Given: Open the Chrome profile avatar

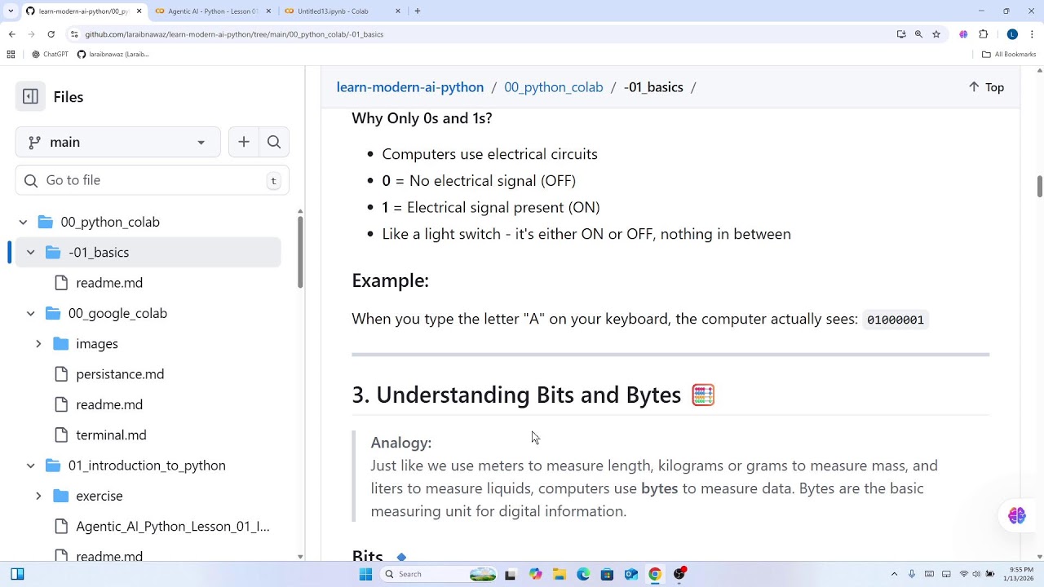Looking at the screenshot, I should [x=1012, y=34].
